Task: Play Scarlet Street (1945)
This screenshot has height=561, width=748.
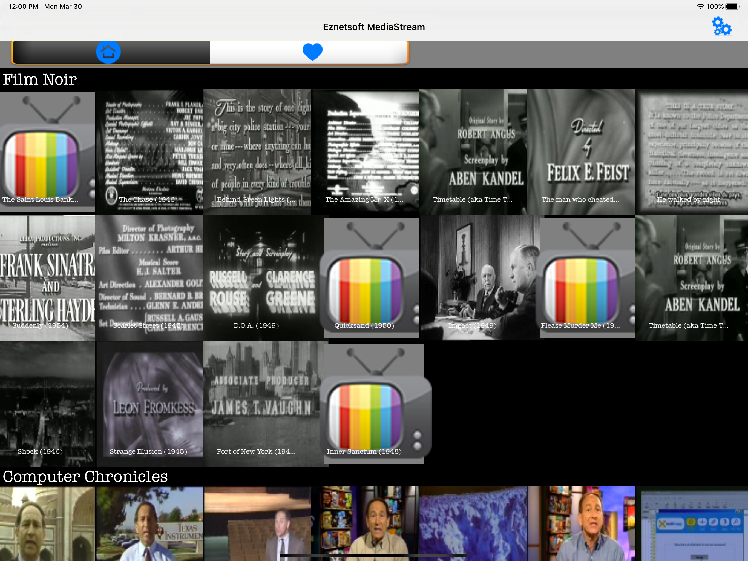Action: coord(149,278)
